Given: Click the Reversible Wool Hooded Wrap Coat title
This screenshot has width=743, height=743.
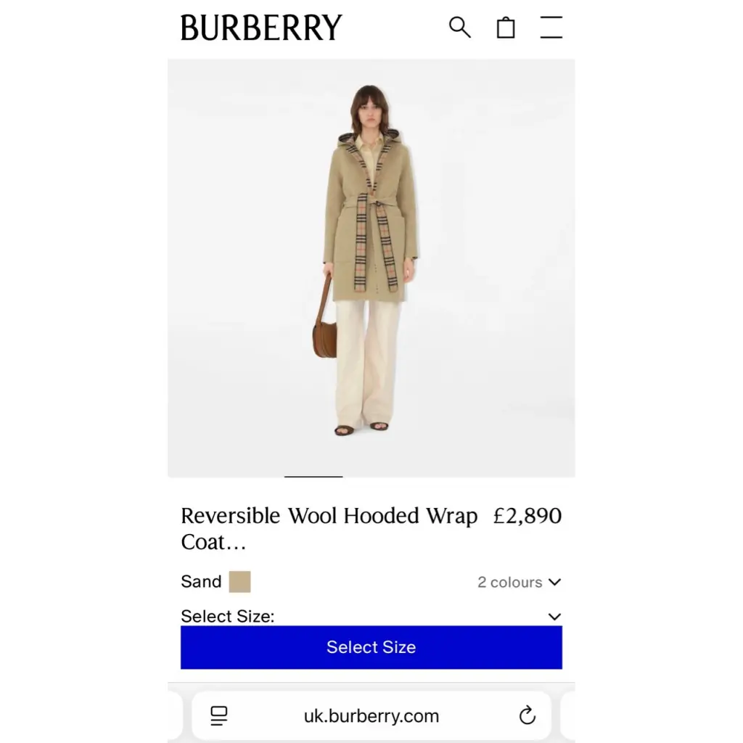Looking at the screenshot, I should pos(329,528).
